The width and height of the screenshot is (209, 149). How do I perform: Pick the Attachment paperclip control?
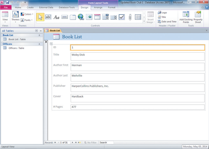coord(130,17)
